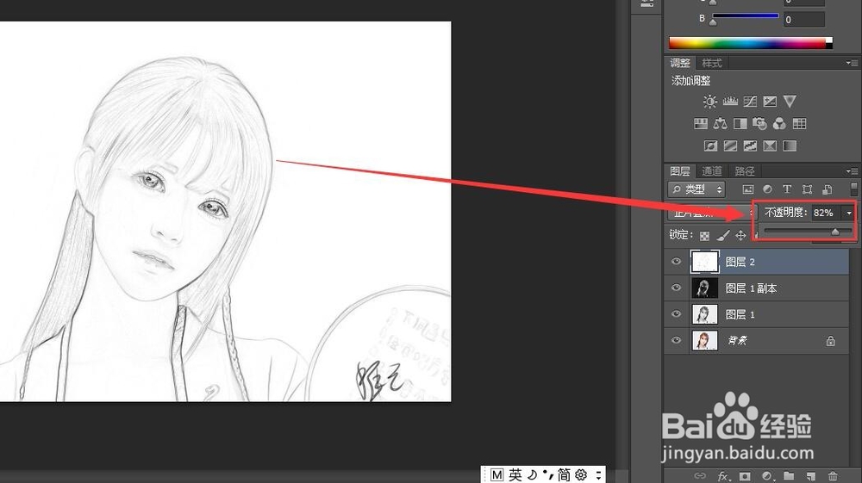Viewport: 862px width, 483px height.
Task: Add a Brightness/Contrast adjustment
Action: [x=709, y=102]
